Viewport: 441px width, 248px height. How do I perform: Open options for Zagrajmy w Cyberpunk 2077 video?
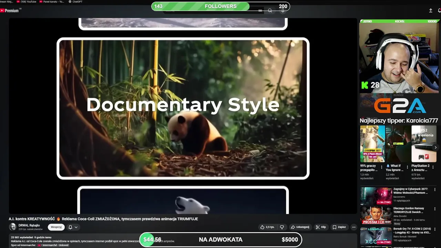click(435, 189)
